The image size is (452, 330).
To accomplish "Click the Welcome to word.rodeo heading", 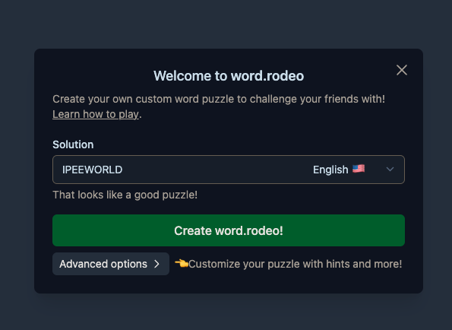I will (229, 76).
